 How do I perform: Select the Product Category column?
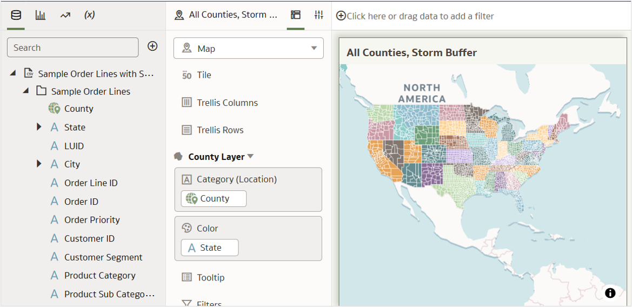[x=100, y=276]
